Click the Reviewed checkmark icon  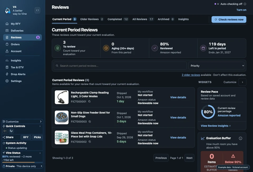pos(155,48)
